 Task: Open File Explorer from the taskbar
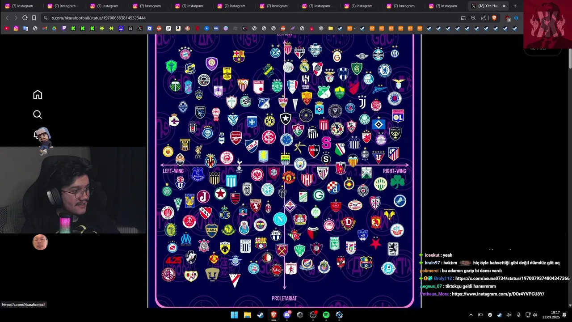(x=247, y=315)
